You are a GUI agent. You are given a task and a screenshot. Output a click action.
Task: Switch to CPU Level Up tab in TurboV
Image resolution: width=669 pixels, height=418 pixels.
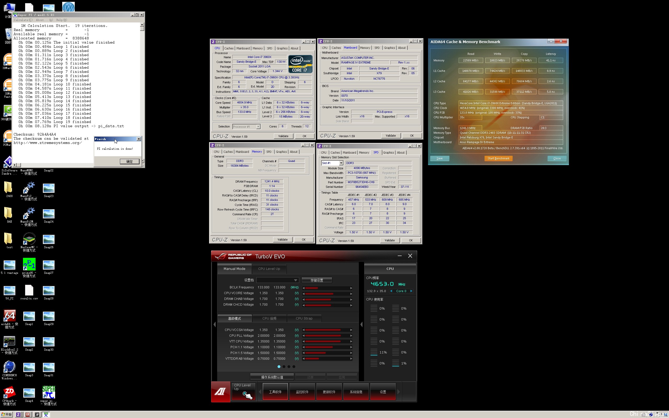point(269,269)
